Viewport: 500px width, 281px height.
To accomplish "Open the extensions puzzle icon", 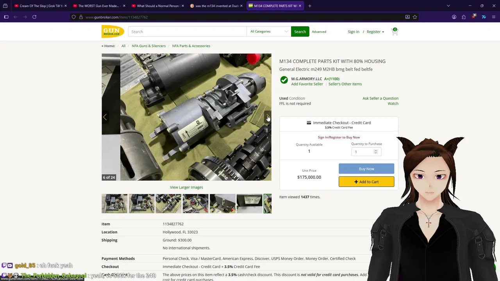I will coord(464,17).
